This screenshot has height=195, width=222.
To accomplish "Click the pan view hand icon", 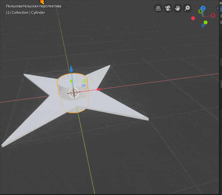I will 177,8.
